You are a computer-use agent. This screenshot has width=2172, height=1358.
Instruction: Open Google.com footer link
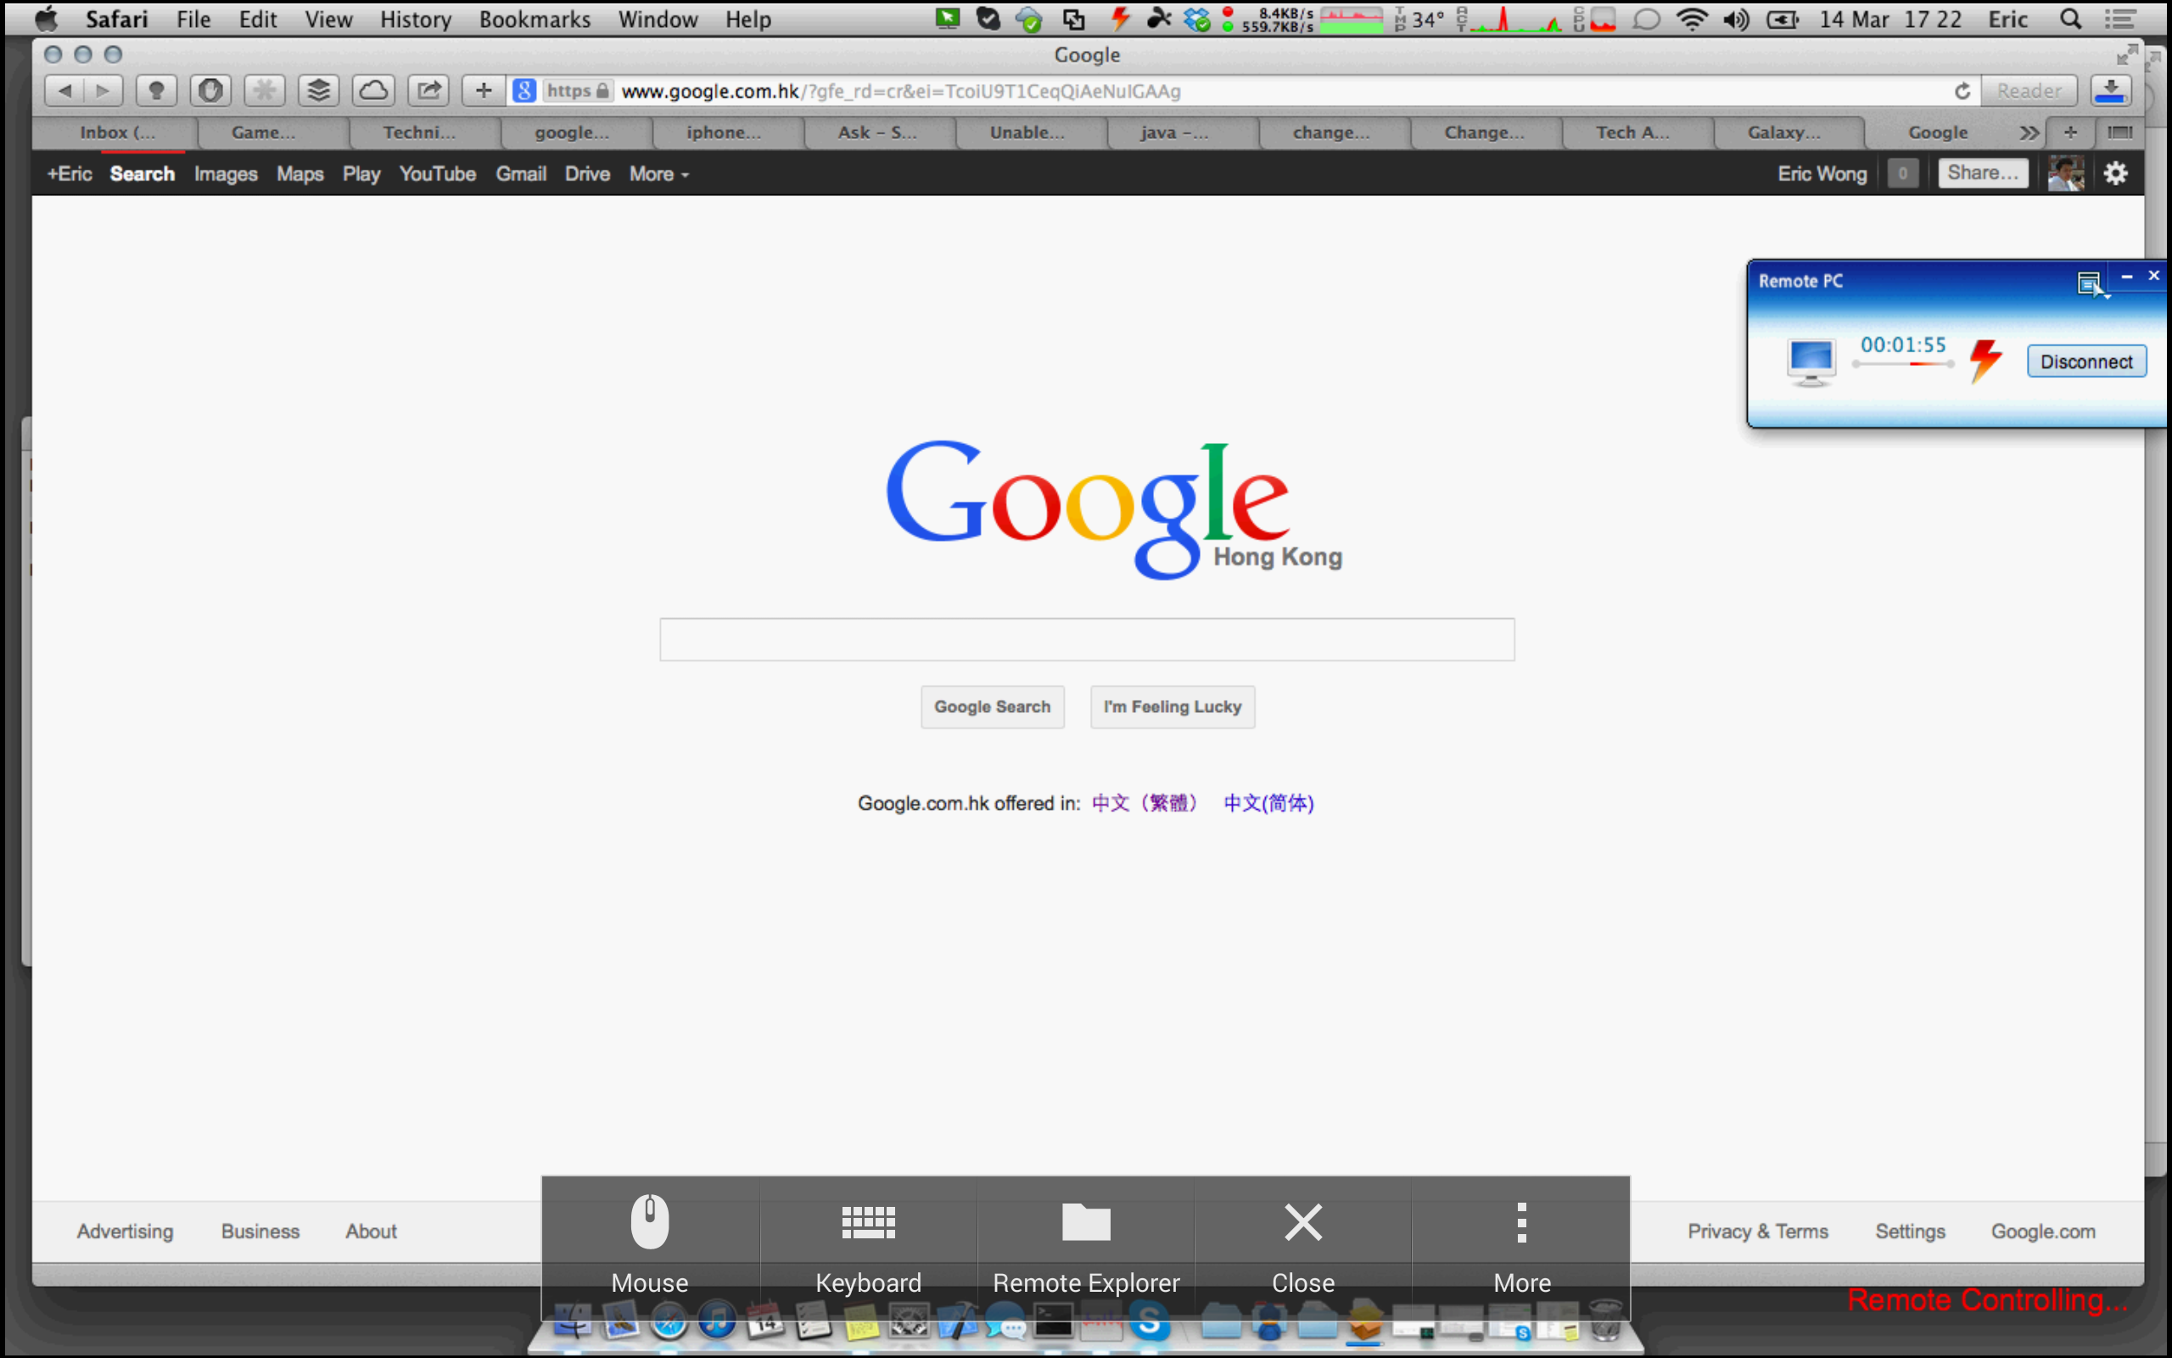click(2043, 1232)
